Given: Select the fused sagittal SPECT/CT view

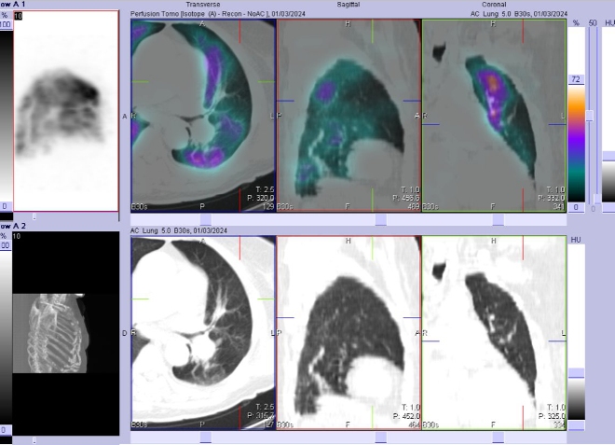Looking at the screenshot, I should (x=348, y=114).
